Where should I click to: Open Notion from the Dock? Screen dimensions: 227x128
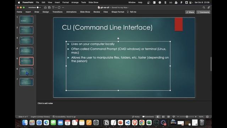pos(106,123)
